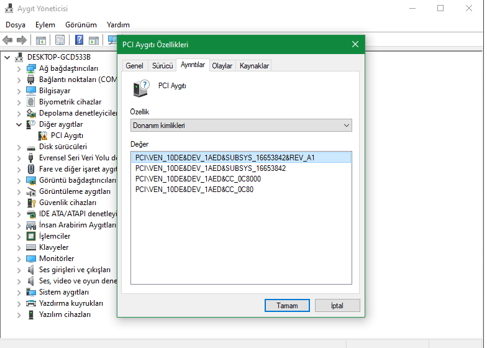The width and height of the screenshot is (487, 348).
Task: Select hardware ID ending CC_0C8000
Action: tap(241, 179)
